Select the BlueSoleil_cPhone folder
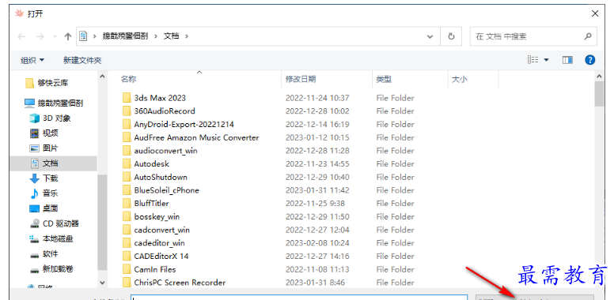 (166, 190)
